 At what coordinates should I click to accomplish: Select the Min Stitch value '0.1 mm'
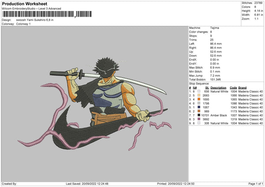click(x=215, y=71)
